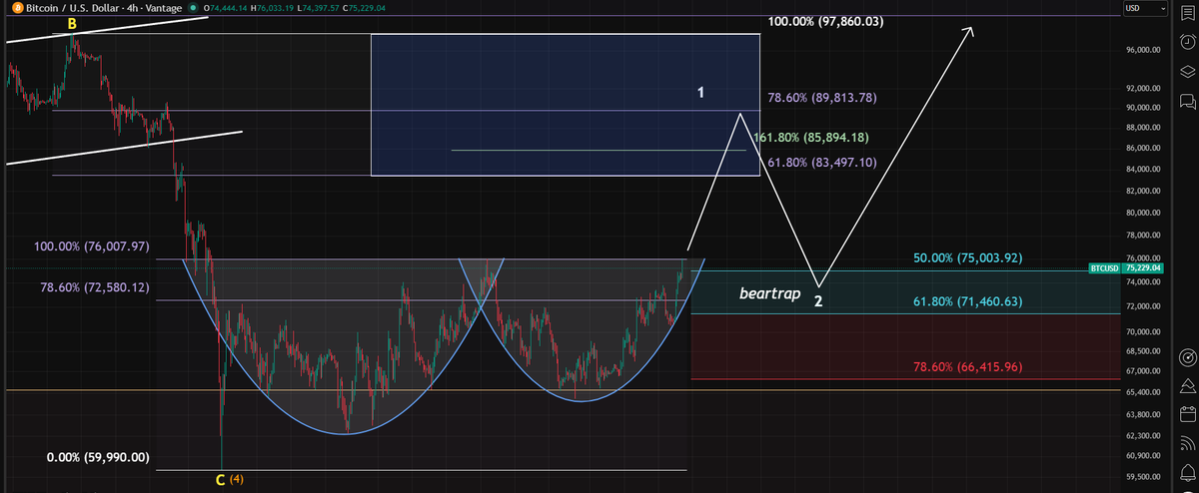
Task: Click the low value L74,397.57
Action: tap(317, 9)
